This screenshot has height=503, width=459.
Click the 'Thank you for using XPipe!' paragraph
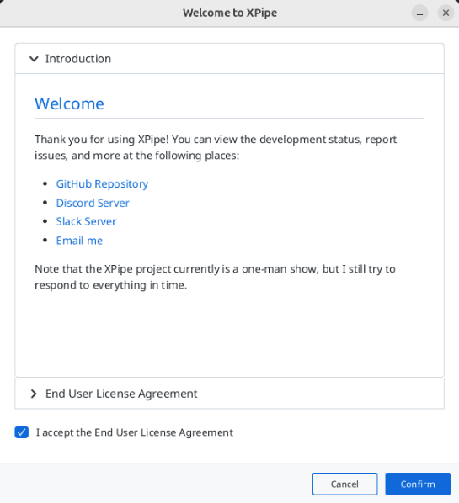click(x=216, y=147)
